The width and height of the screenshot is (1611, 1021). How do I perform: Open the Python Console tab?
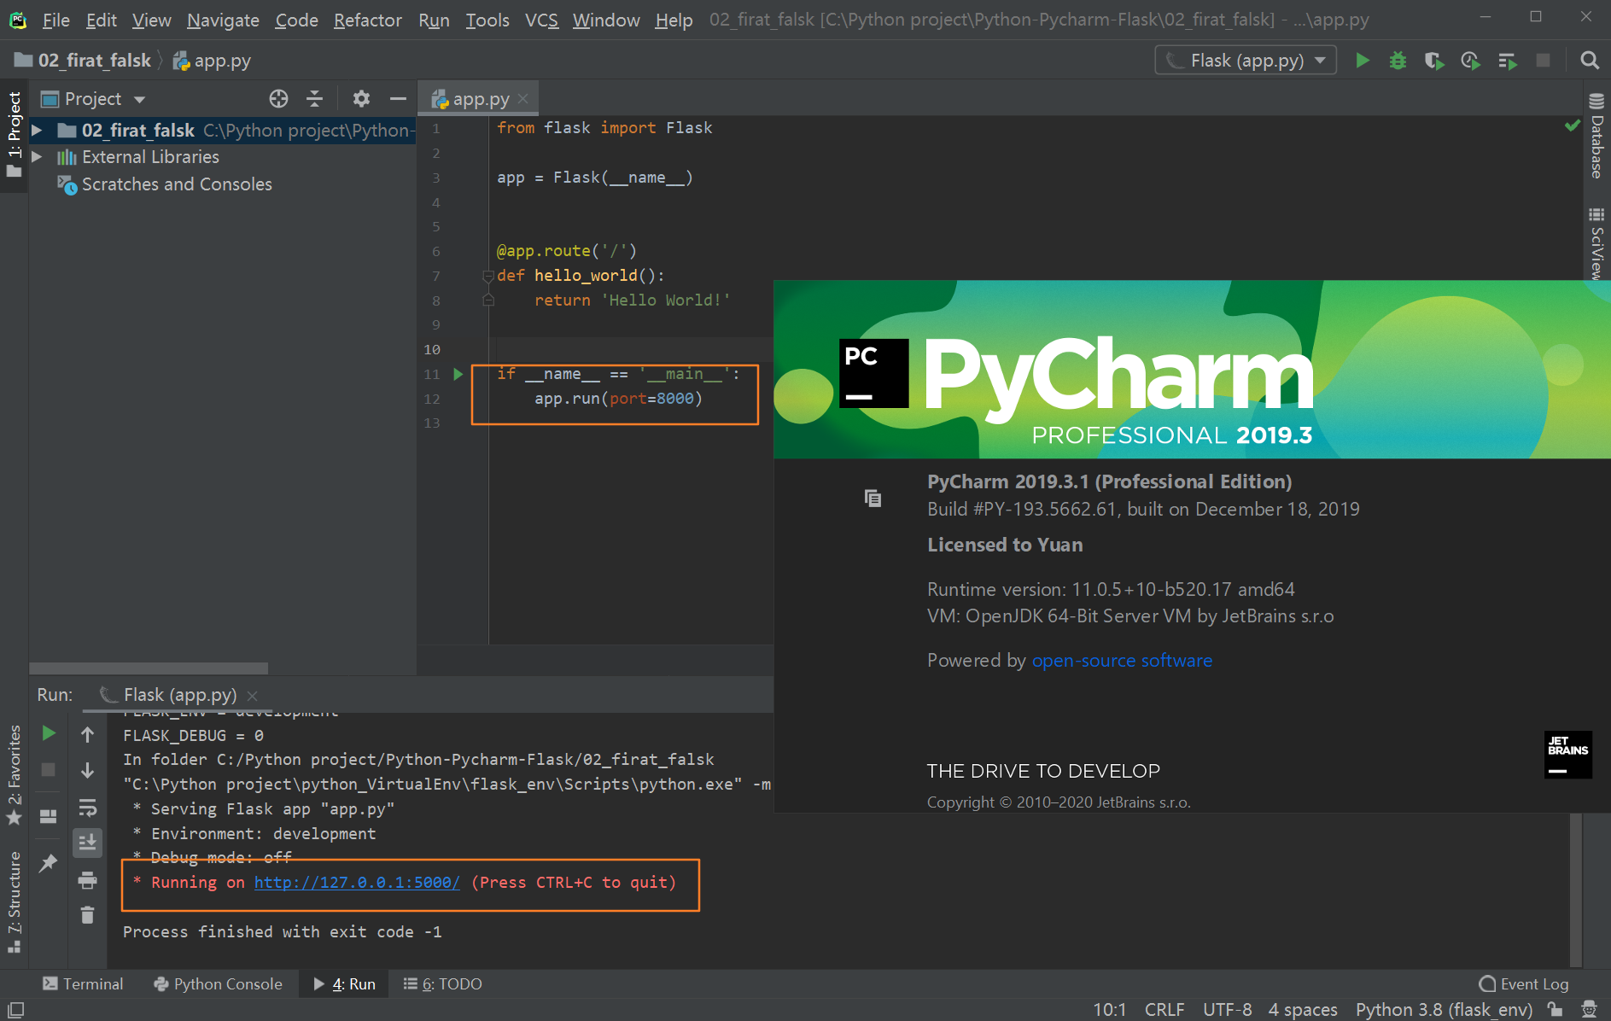218,983
